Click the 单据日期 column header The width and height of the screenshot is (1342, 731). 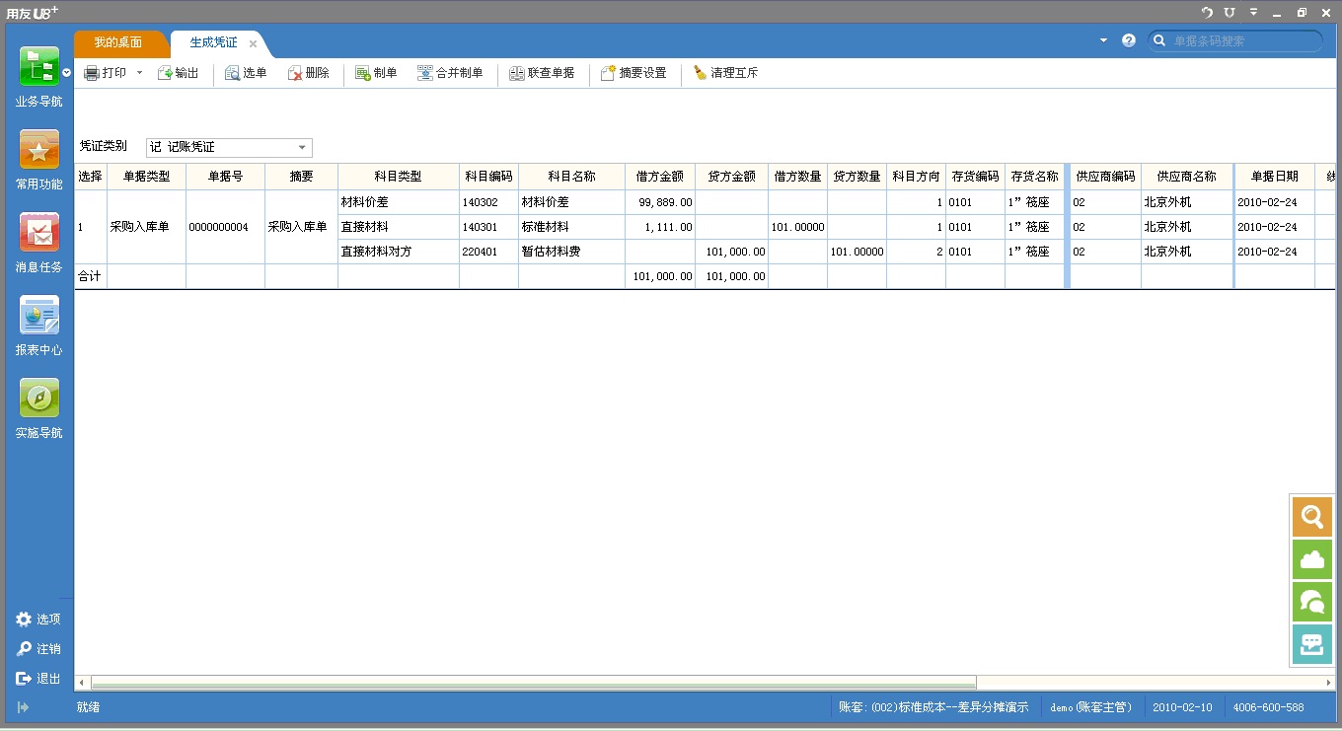[x=1275, y=177]
